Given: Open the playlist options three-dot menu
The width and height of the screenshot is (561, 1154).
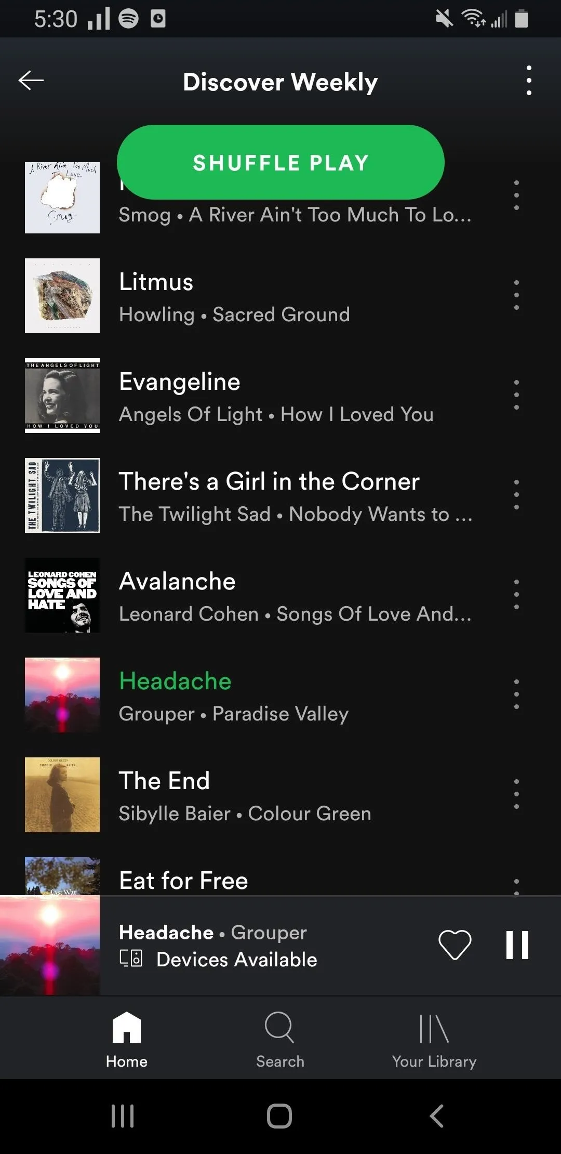Looking at the screenshot, I should [529, 81].
